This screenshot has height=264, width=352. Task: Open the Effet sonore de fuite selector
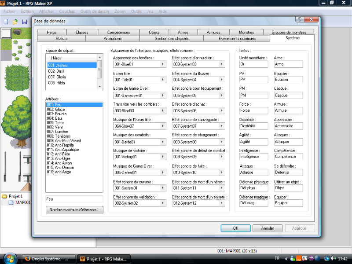[222, 172]
